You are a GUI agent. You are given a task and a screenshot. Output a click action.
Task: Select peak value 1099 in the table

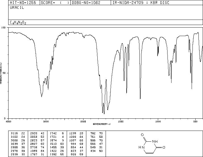click(73, 137)
